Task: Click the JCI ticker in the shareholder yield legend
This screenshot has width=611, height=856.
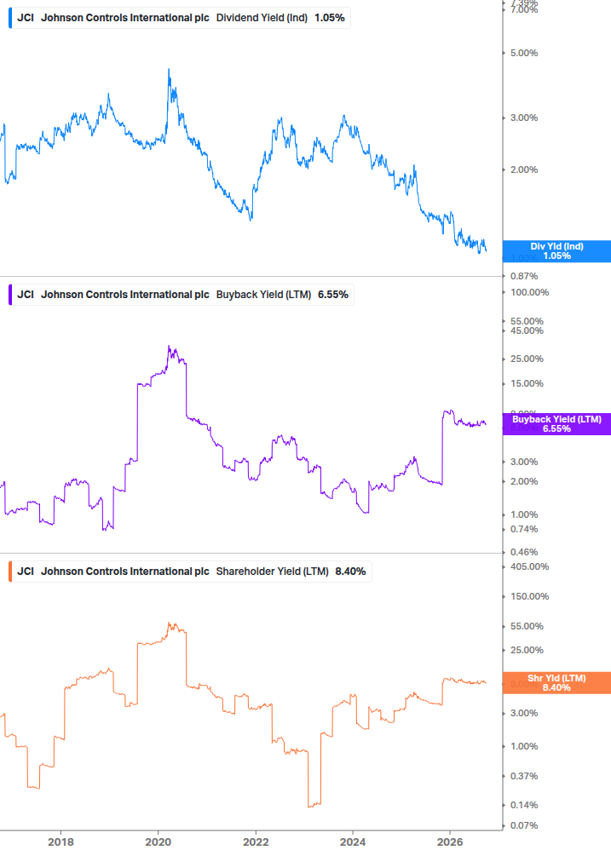Action: (25, 572)
